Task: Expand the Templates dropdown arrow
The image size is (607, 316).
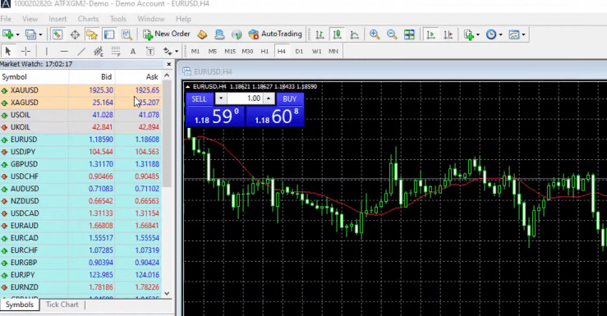Action: pyautogui.click(x=523, y=34)
